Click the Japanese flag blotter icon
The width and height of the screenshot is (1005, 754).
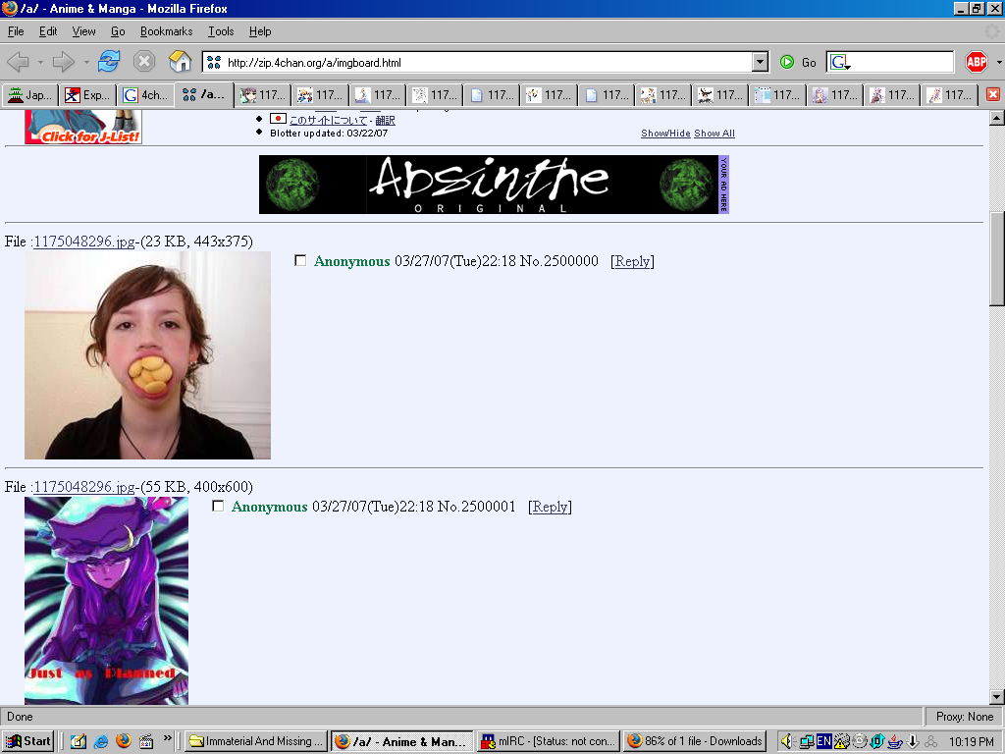click(278, 119)
